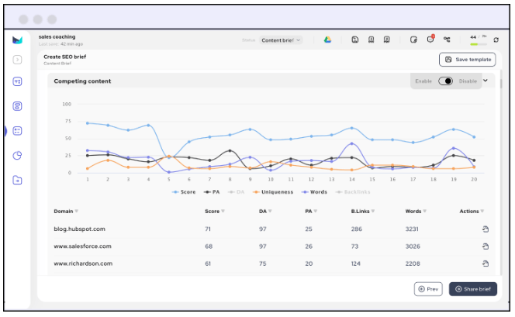Viewport: 515px width, 317px height.
Task: Sort by the Words column header
Action: click(416, 212)
